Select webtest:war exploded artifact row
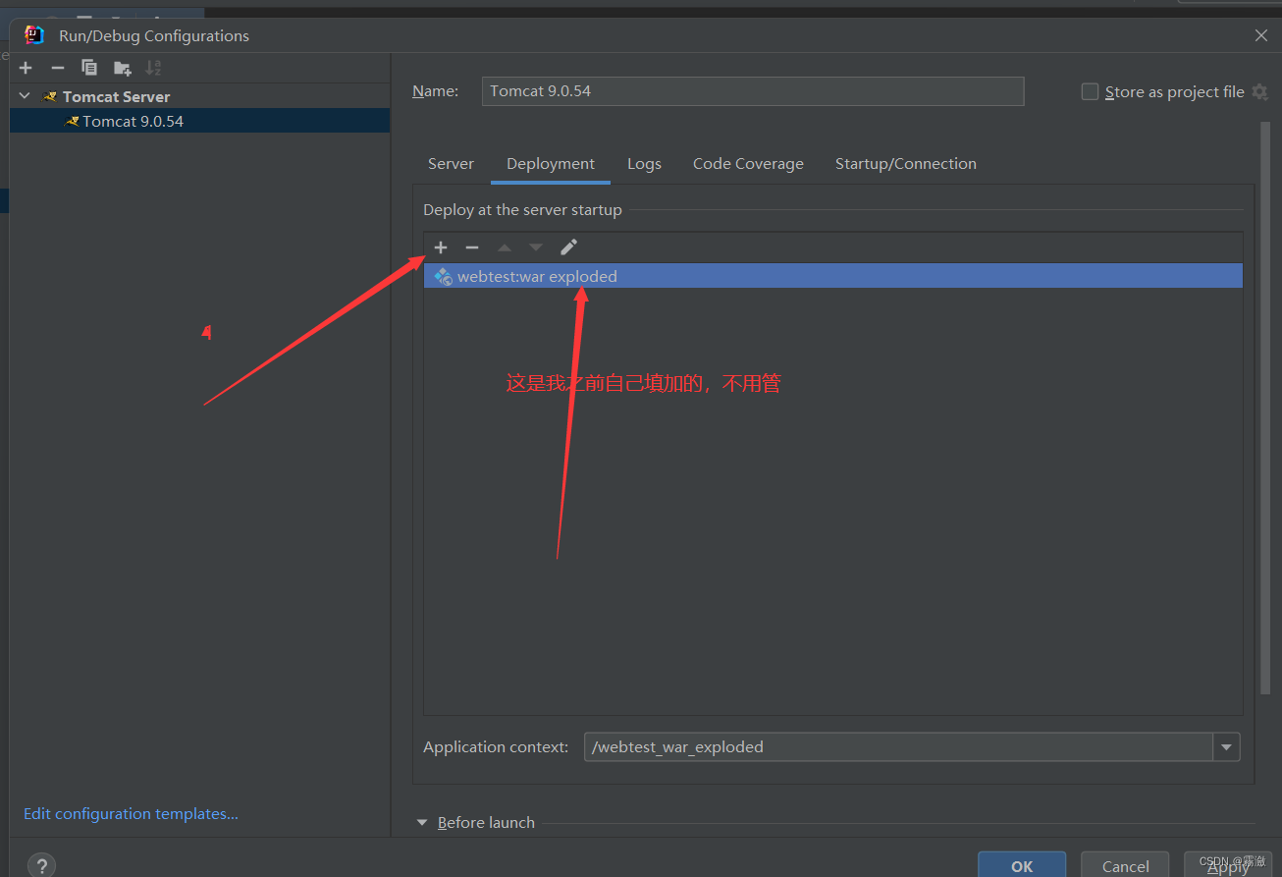 (833, 277)
